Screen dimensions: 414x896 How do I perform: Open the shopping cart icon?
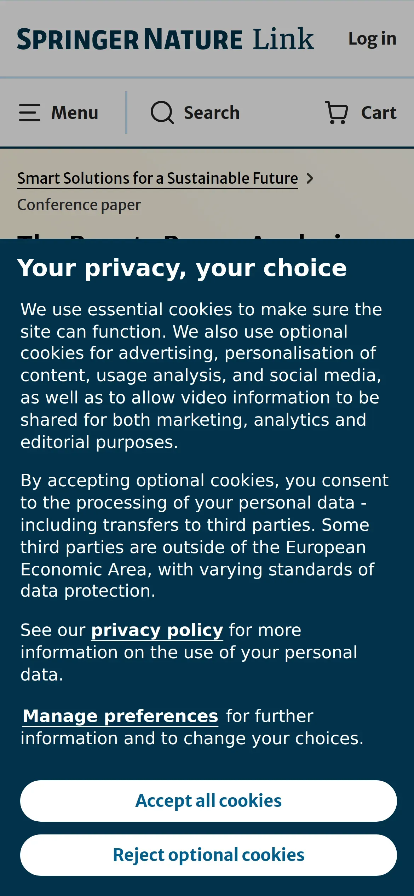(337, 113)
